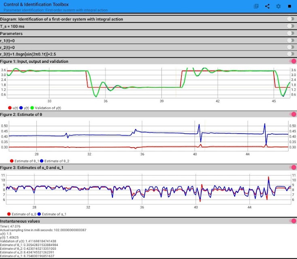This screenshot has width=297, height=259.
Task: Click the Figure 1 input/output plot area
Action: (148, 83)
